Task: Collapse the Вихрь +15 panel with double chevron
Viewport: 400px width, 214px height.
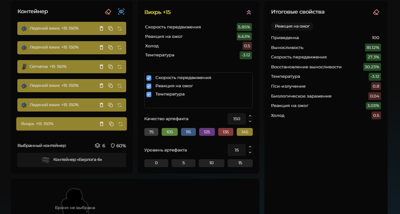Action: pyautogui.click(x=249, y=12)
